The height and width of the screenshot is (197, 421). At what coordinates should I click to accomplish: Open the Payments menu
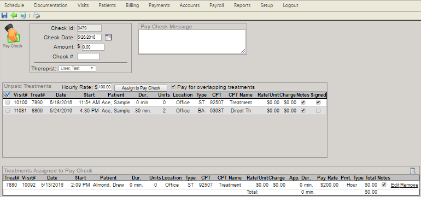point(159,5)
